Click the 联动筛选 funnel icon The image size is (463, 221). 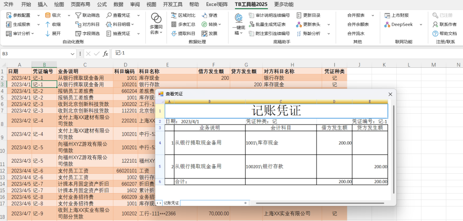[78, 15]
